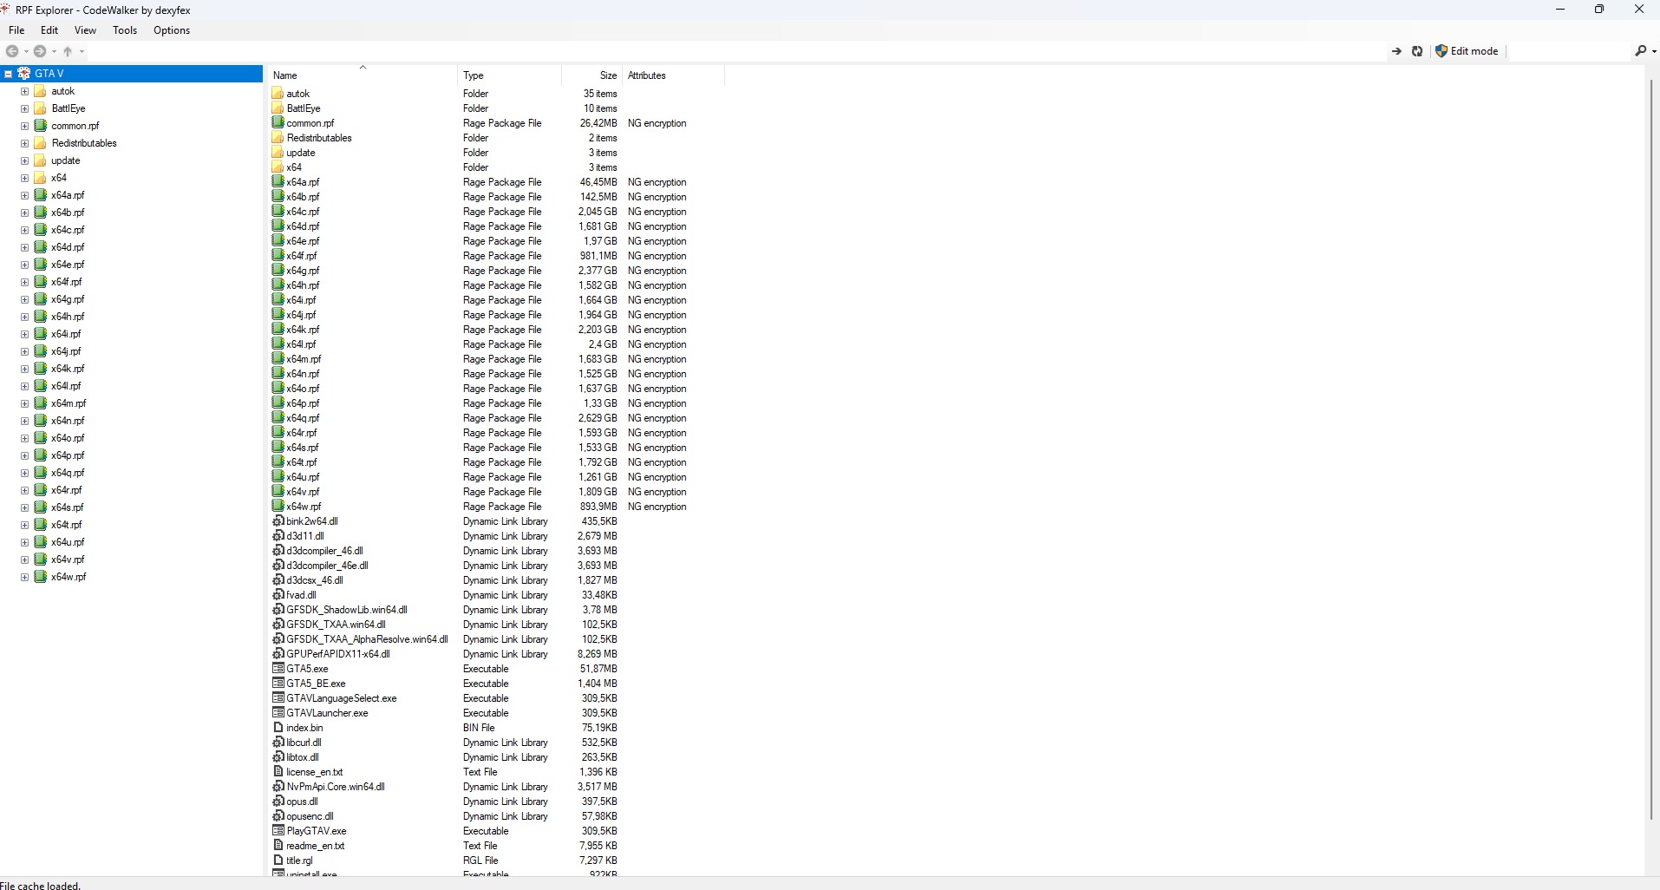1660x890 pixels.
Task: Click the autok folder icon in list
Action: click(x=278, y=93)
